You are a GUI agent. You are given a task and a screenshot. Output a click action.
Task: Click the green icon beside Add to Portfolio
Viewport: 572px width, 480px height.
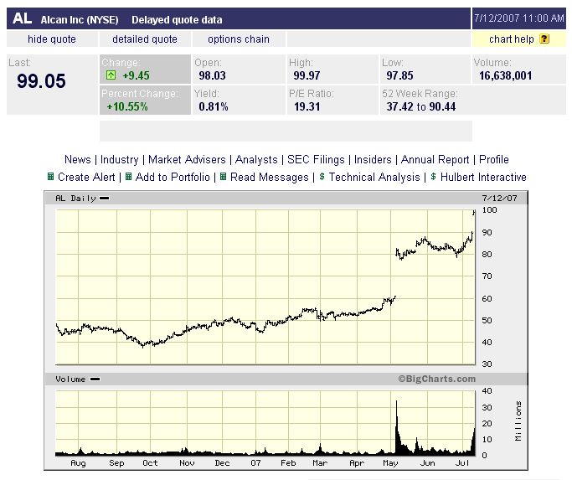tap(128, 177)
